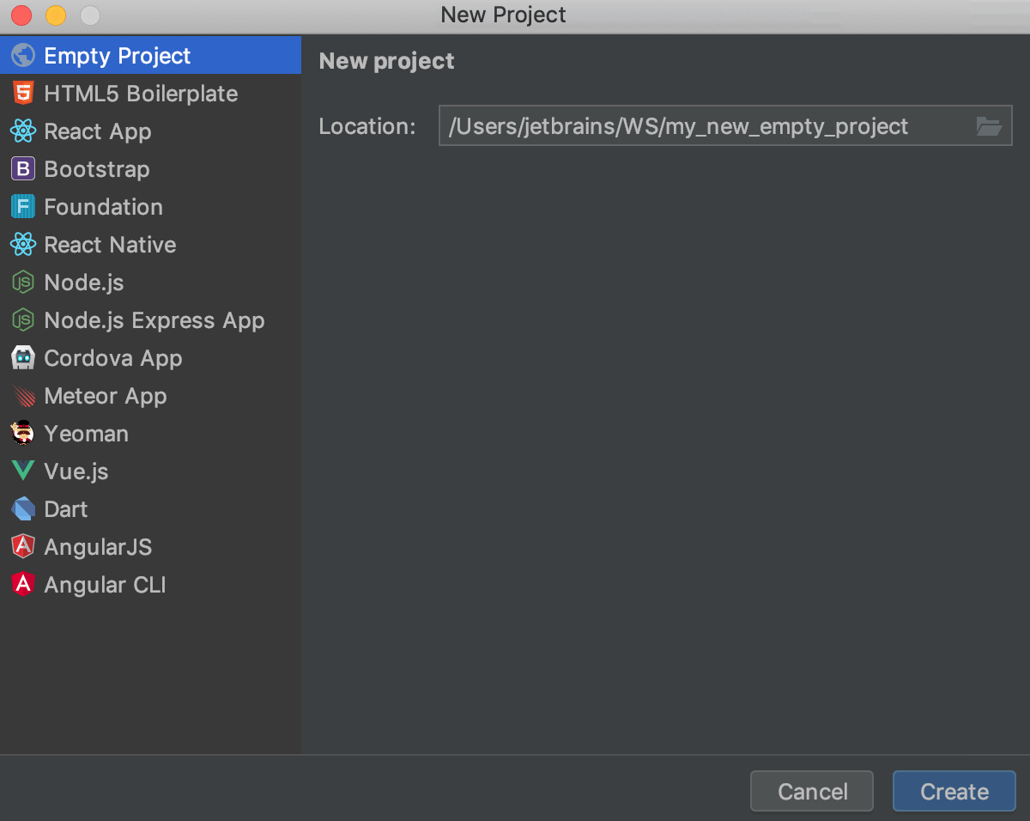1030x821 pixels.
Task: Pick Bootstrap from project templates
Action: [x=97, y=169]
